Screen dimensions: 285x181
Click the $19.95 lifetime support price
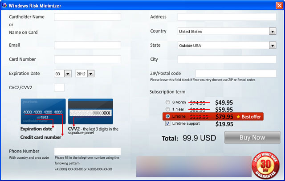pyautogui.click(x=224, y=124)
